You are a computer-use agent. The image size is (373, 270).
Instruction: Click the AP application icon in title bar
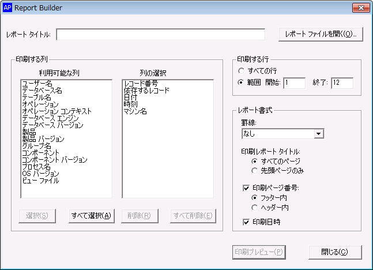tap(8, 8)
